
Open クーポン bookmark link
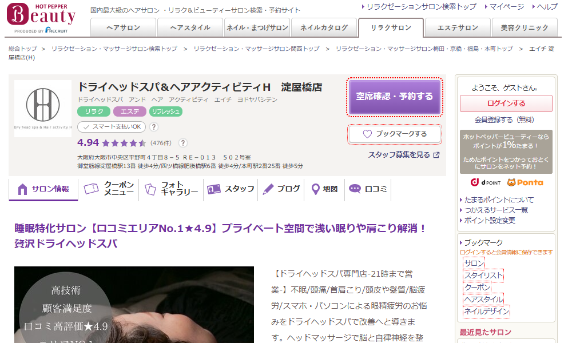(x=477, y=287)
